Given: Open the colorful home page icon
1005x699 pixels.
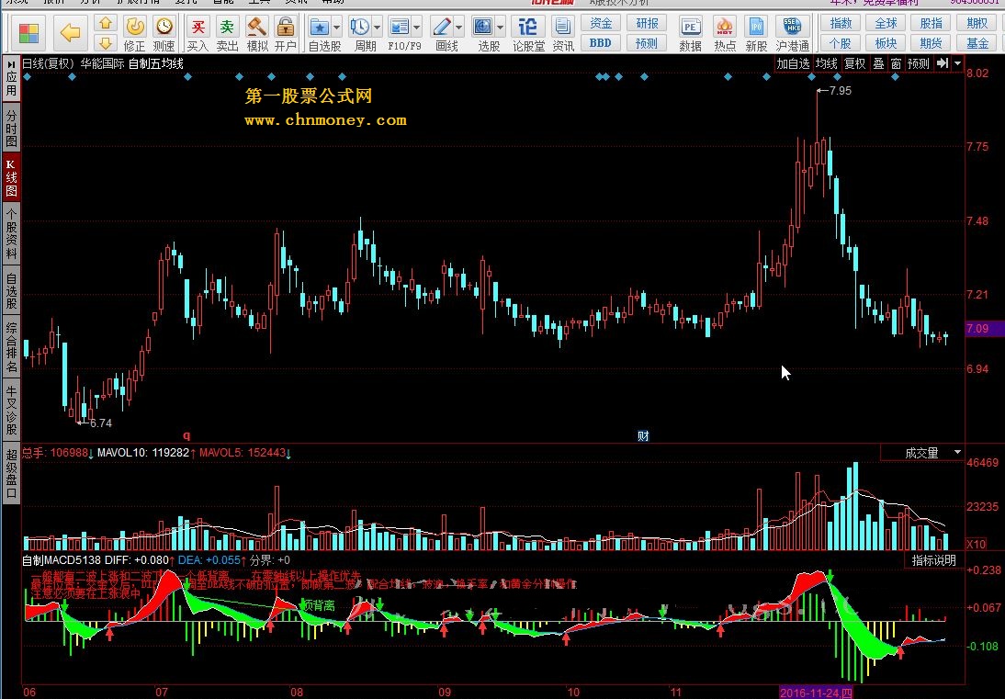Looking at the screenshot, I should pos(28,33).
